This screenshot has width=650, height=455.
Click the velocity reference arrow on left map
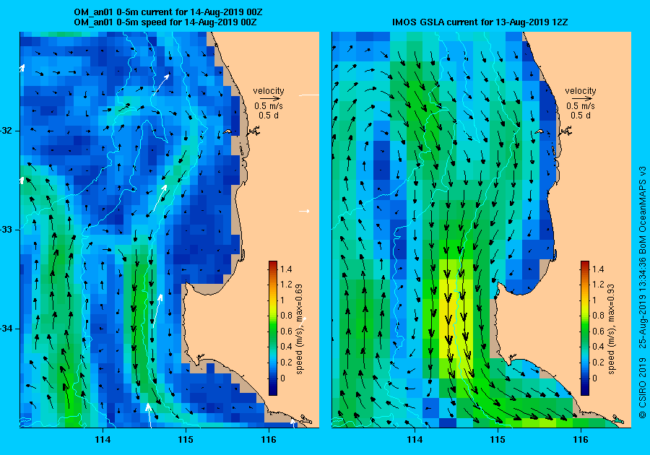(x=271, y=99)
